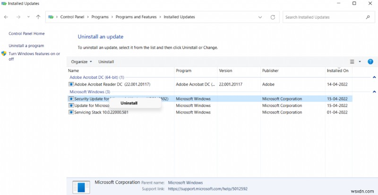Open the Organize dropdown menu
Screen dimensions: 378x195
(81, 62)
